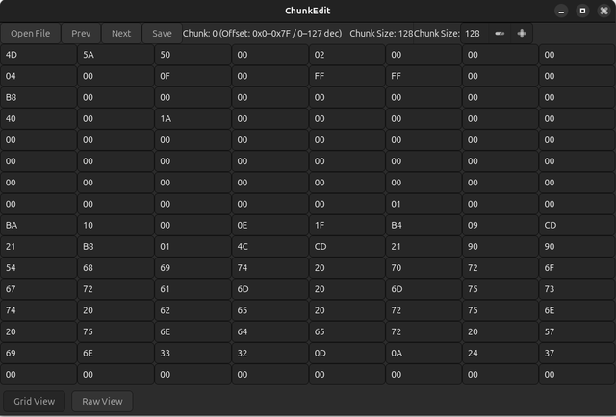
Task: Focus the byte cell showing 73
Action: click(x=577, y=289)
